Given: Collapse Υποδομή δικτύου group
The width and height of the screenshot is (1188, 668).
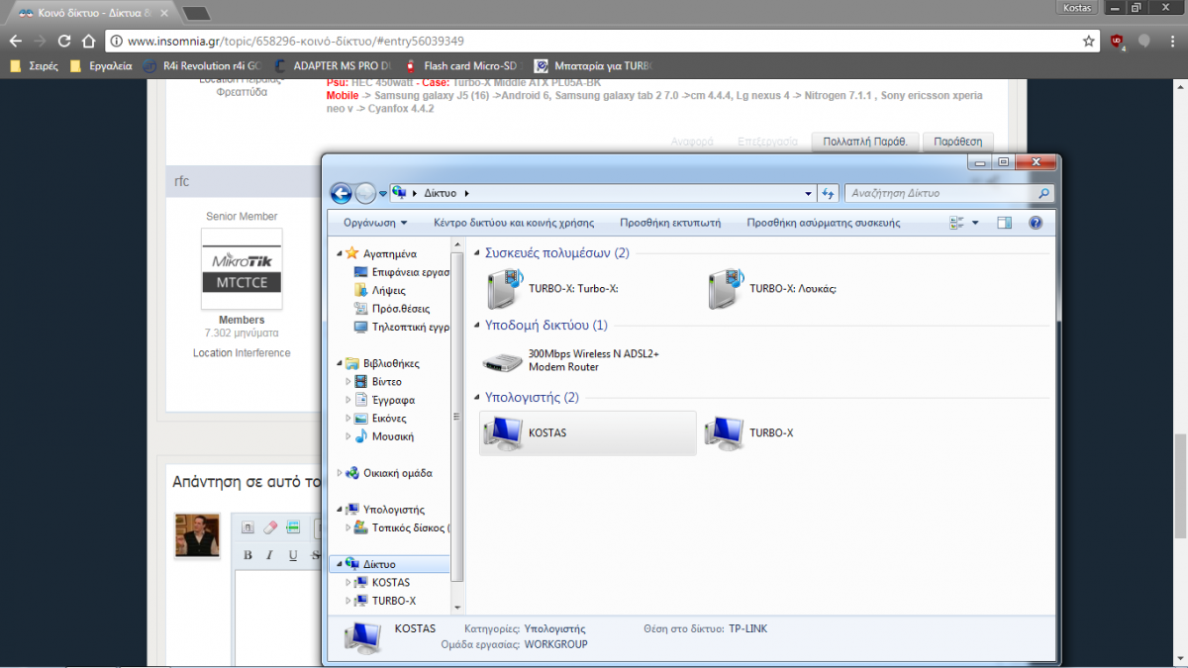Looking at the screenshot, I should click(x=475, y=326).
